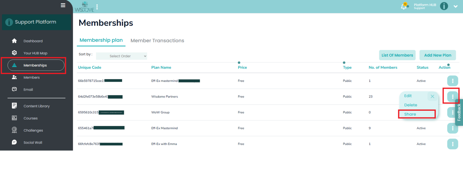Click the Support Platform header panel

36,22
